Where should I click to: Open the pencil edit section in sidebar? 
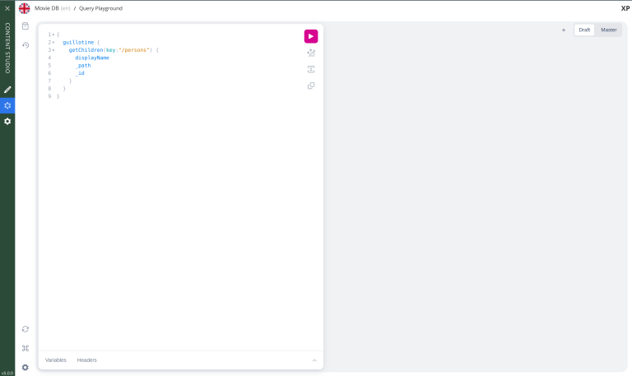7,90
